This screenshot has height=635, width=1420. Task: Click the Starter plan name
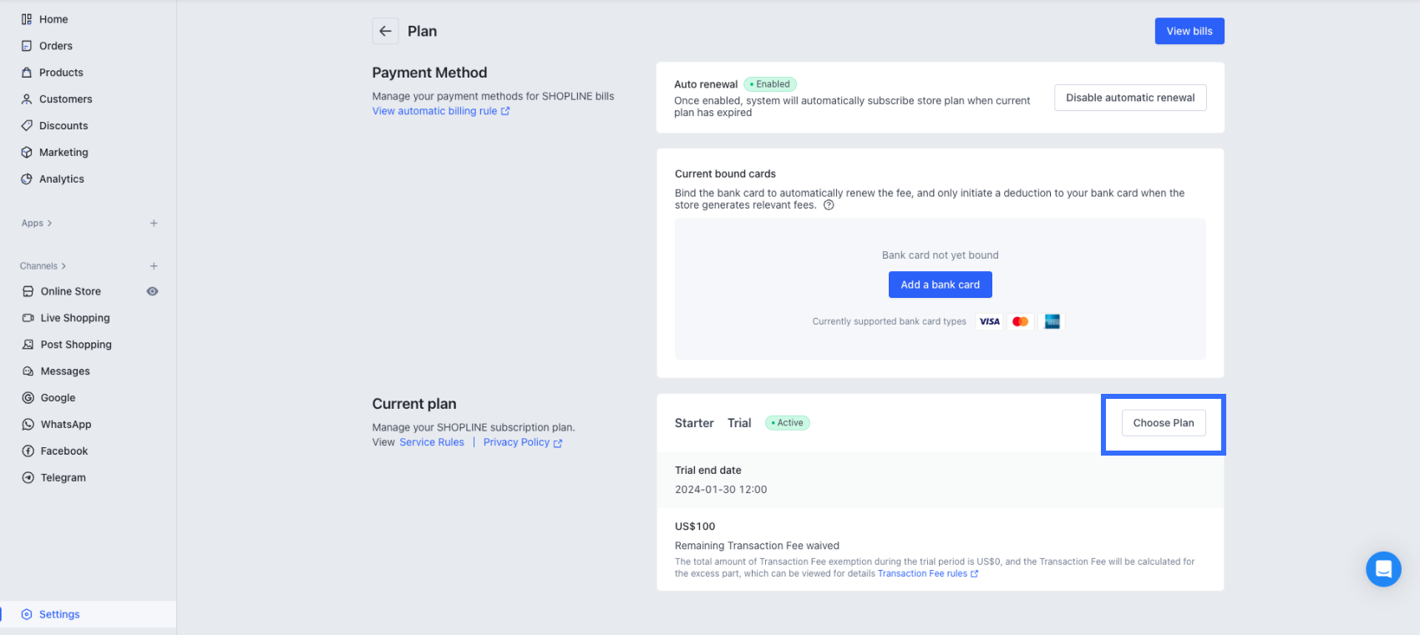694,423
